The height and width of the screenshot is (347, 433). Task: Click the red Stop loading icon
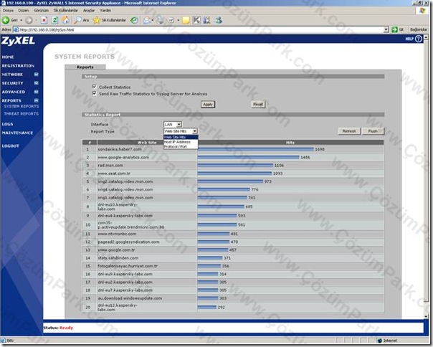44,20
